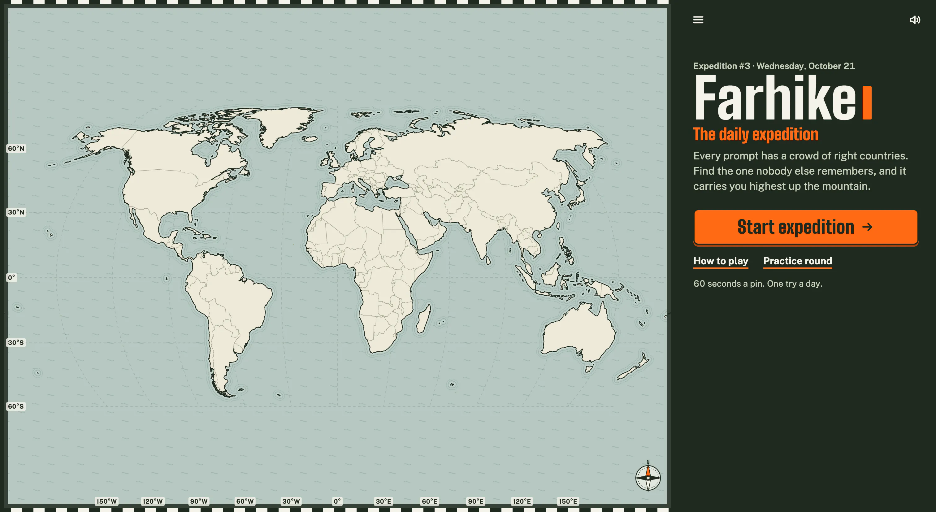This screenshot has width=936, height=512.
Task: Click the 120°W longitude label
Action: 153,501
